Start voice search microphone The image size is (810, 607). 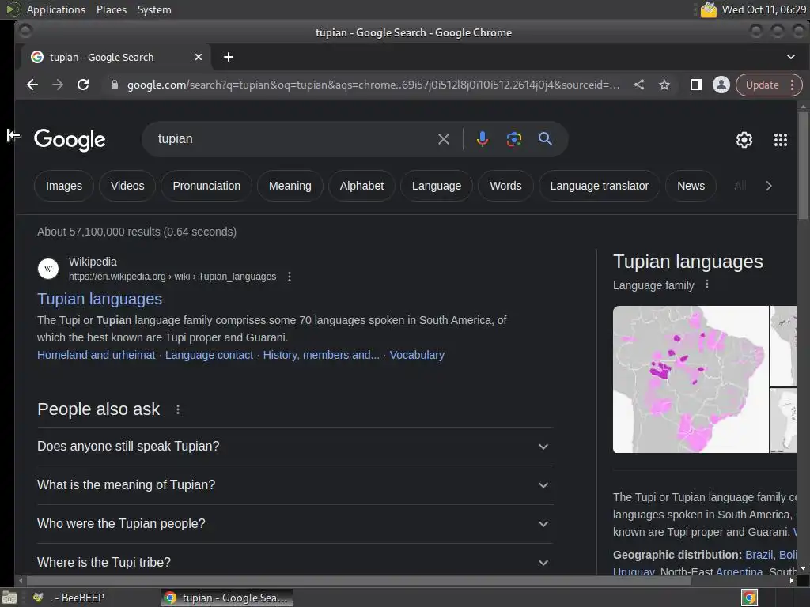pos(483,139)
